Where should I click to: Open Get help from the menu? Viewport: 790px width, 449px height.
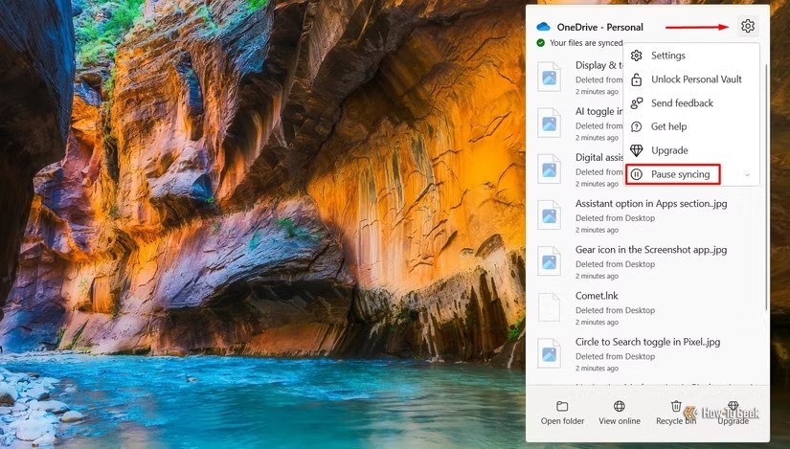(x=668, y=126)
